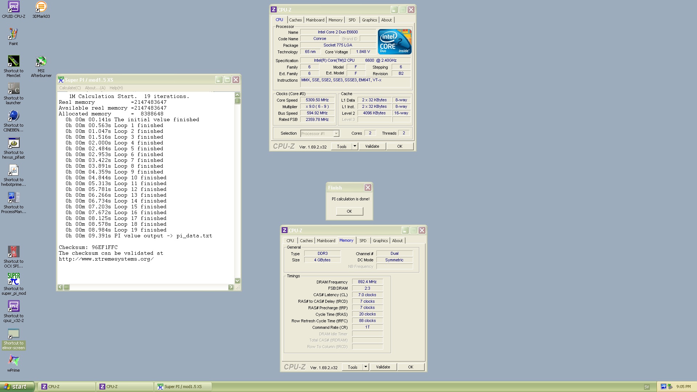Open Help menu in Super PI
697x392 pixels.
coord(116,88)
